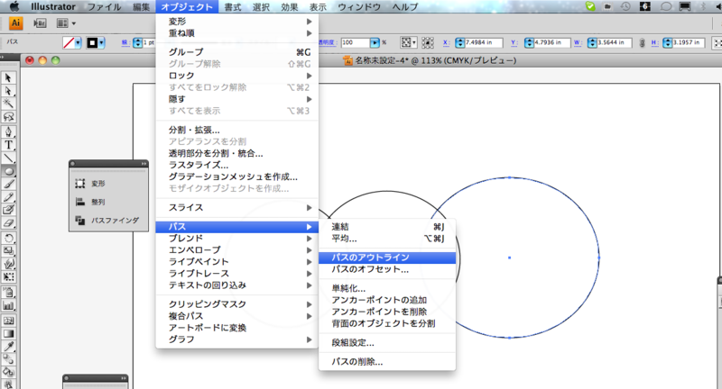Click the W width link label
Screen dimensions: 722x389
(578, 42)
